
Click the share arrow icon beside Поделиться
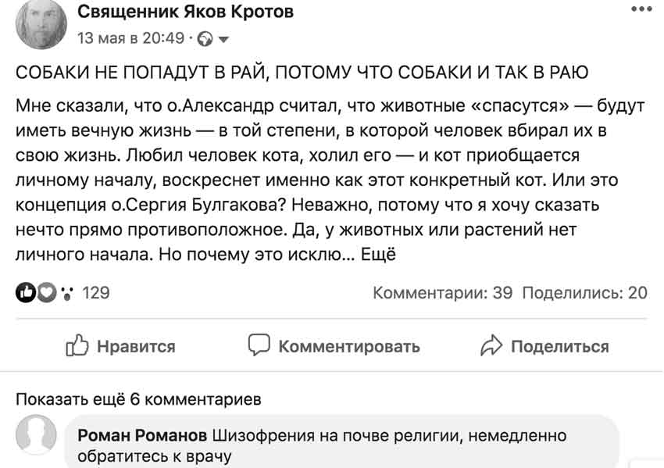(x=491, y=345)
